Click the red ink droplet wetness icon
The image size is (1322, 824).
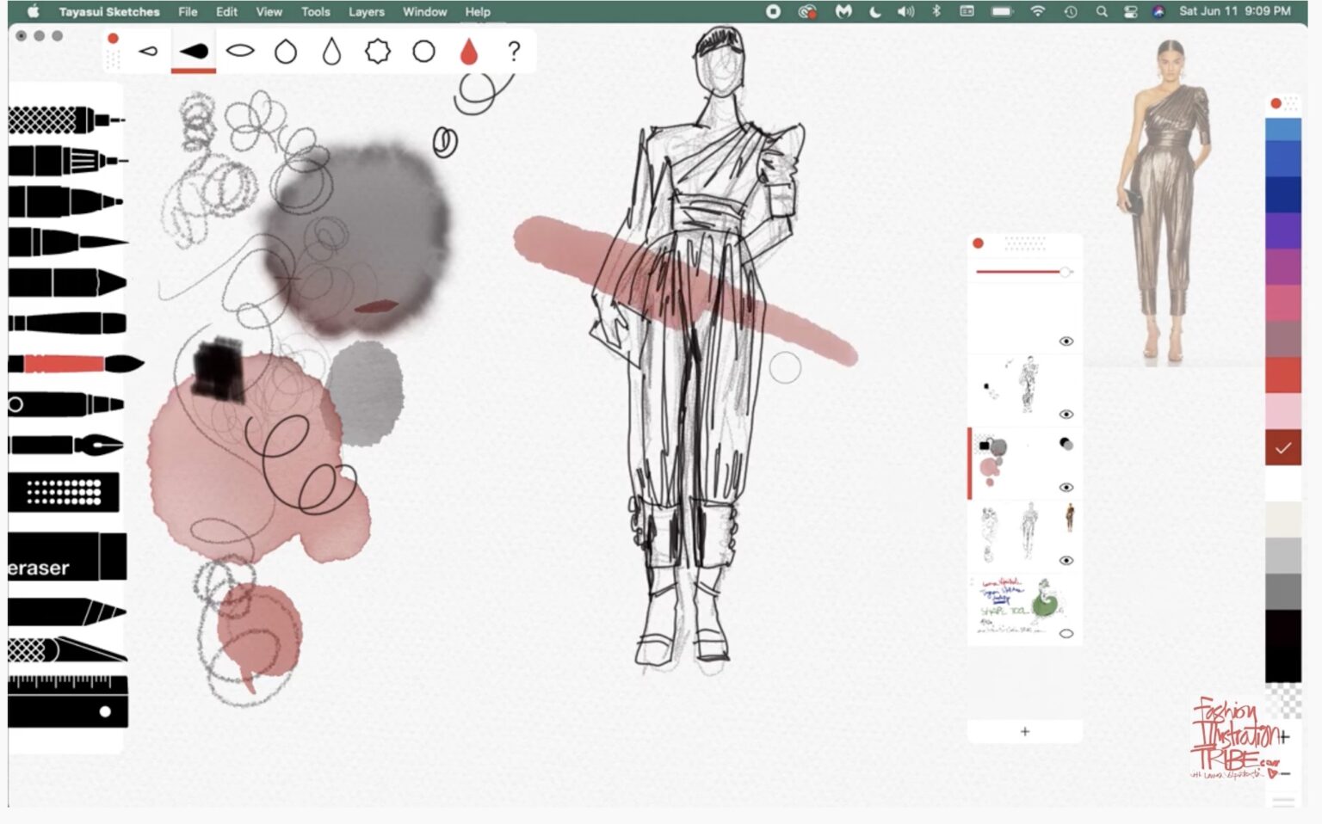click(x=467, y=50)
